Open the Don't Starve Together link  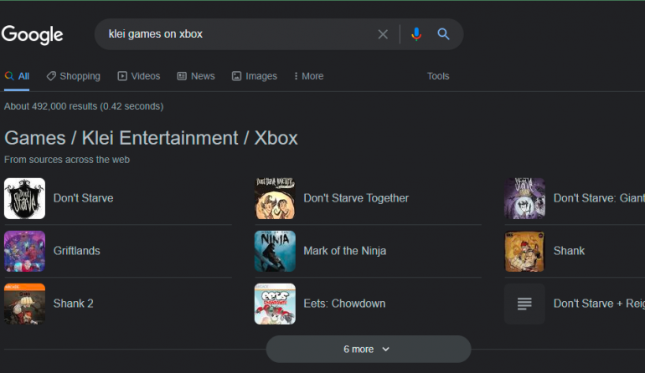pyautogui.click(x=356, y=198)
